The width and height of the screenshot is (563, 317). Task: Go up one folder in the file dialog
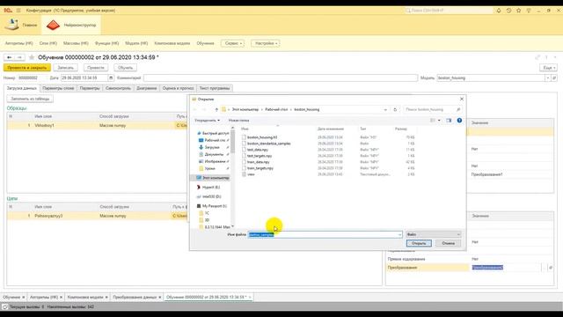[216, 109]
